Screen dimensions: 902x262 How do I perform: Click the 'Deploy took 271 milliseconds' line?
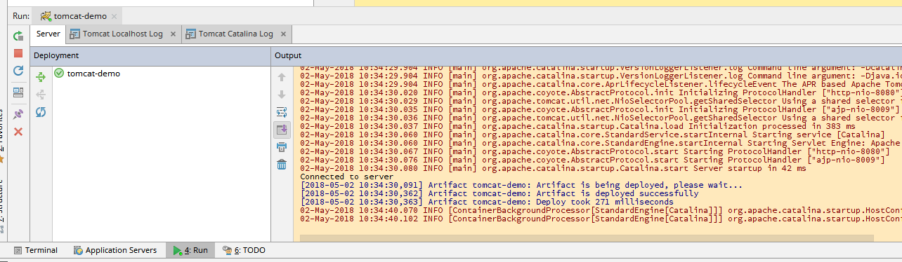[x=486, y=202]
